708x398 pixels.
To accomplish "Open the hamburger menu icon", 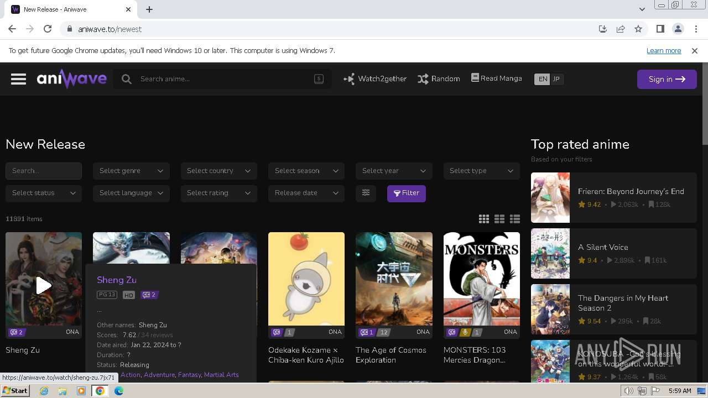I will point(18,79).
